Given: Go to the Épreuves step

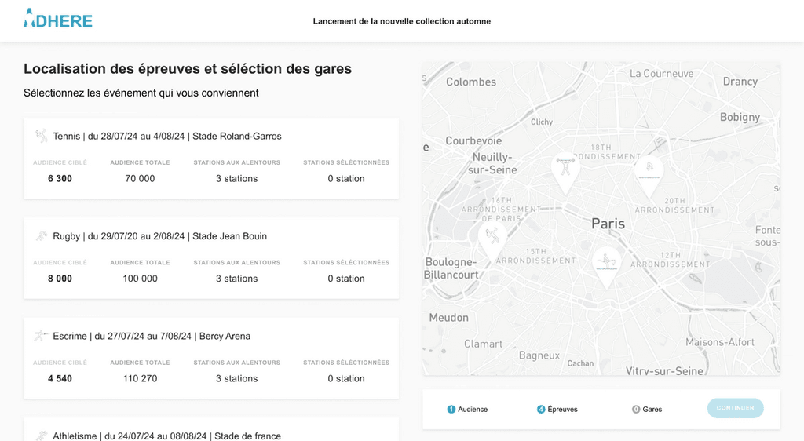Looking at the screenshot, I should pyautogui.click(x=557, y=409).
